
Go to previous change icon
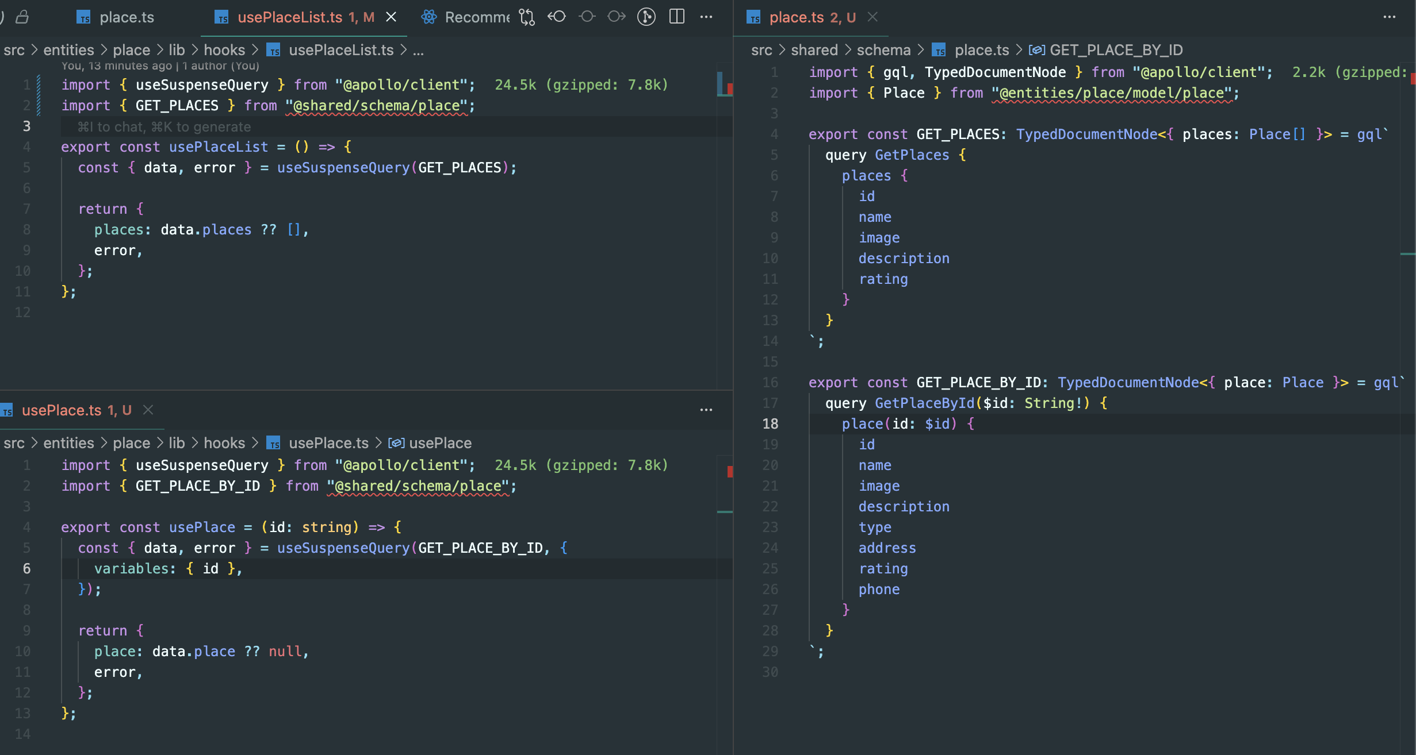click(x=557, y=17)
